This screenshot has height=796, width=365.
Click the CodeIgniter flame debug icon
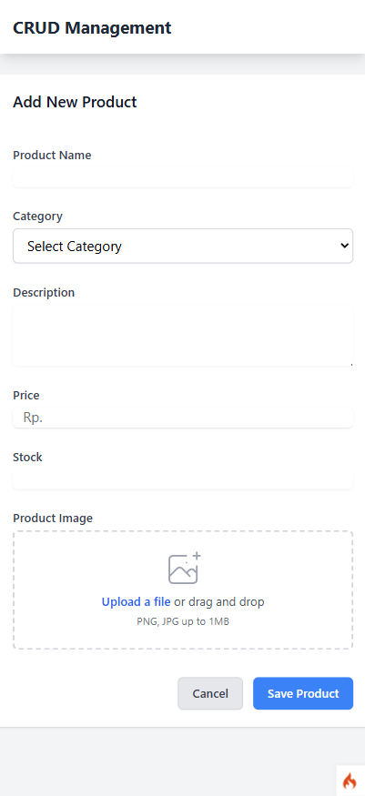point(350,781)
